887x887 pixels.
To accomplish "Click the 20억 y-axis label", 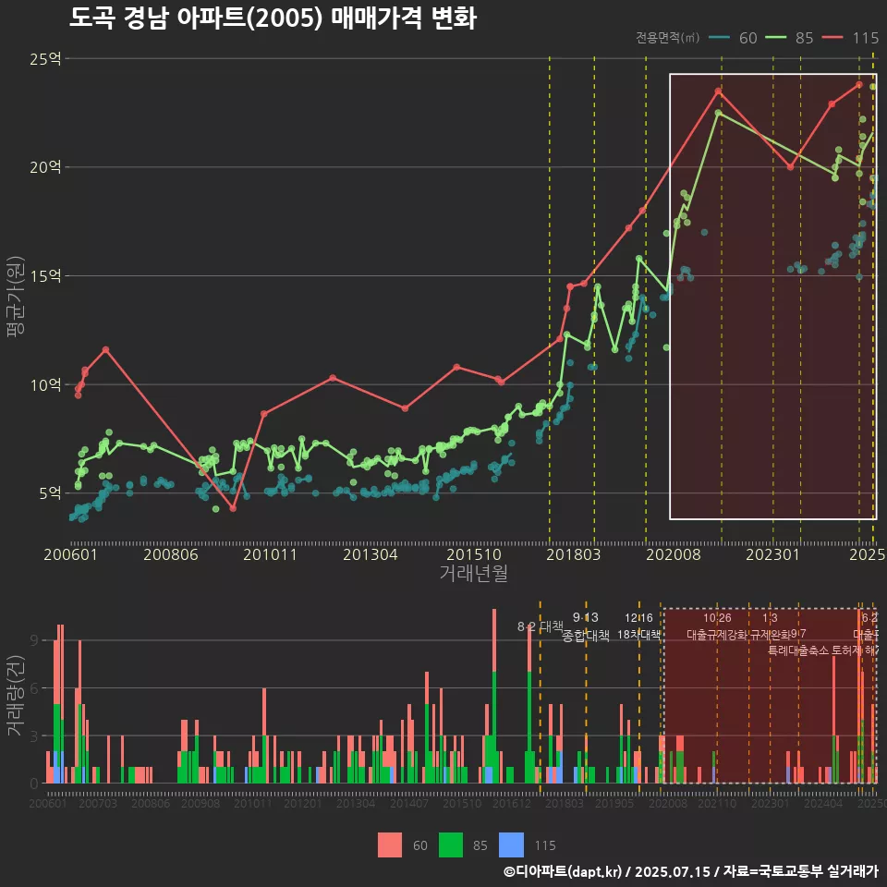I will (45, 167).
